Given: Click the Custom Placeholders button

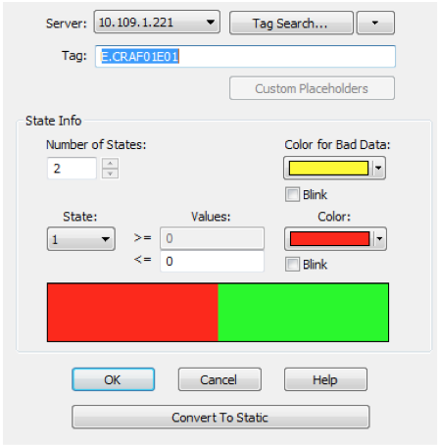Looking at the screenshot, I should pyautogui.click(x=312, y=88).
